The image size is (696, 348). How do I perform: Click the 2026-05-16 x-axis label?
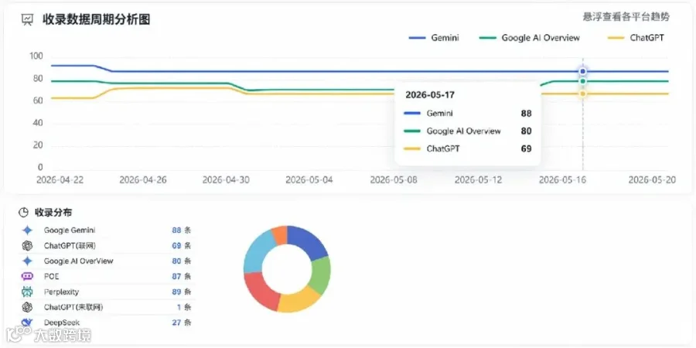point(561,179)
